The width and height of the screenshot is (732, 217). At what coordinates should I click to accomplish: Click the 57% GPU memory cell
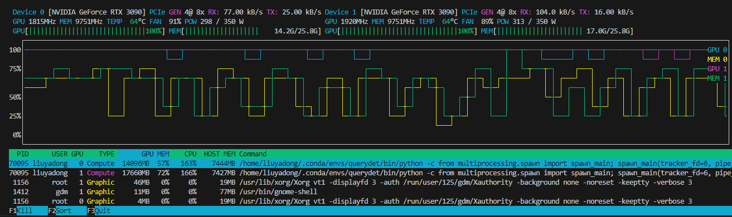point(163,164)
